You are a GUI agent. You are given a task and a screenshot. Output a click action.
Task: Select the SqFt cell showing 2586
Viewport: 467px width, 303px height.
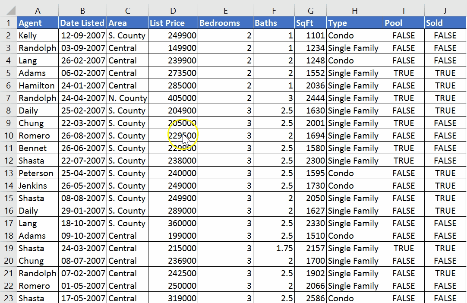pyautogui.click(x=311, y=298)
